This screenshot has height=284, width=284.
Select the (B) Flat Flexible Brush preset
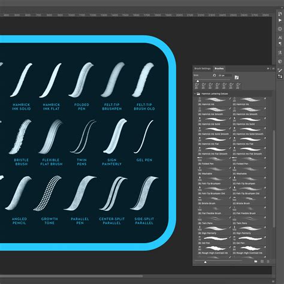coord(214,210)
